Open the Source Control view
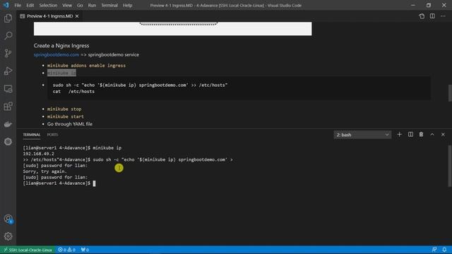 tap(8, 54)
